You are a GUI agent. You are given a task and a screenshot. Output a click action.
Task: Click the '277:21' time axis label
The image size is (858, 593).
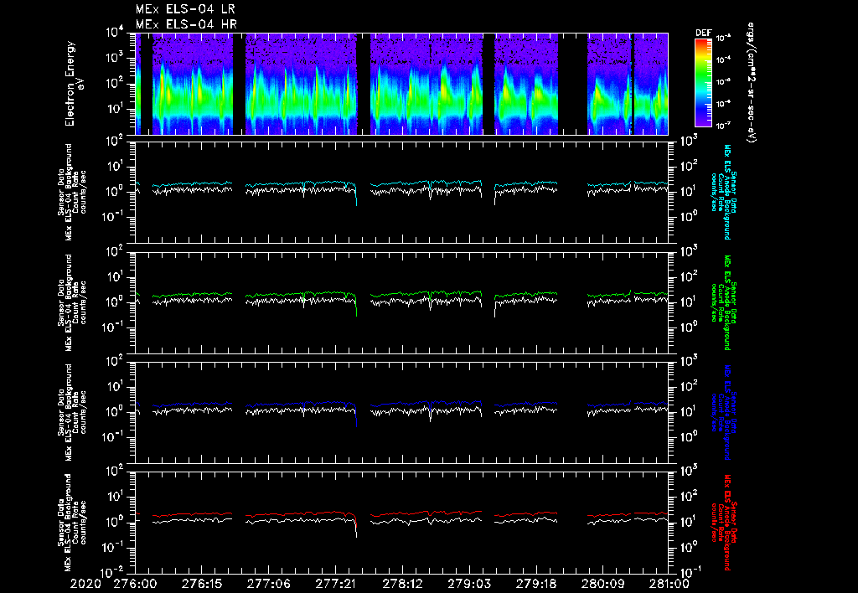point(335,584)
